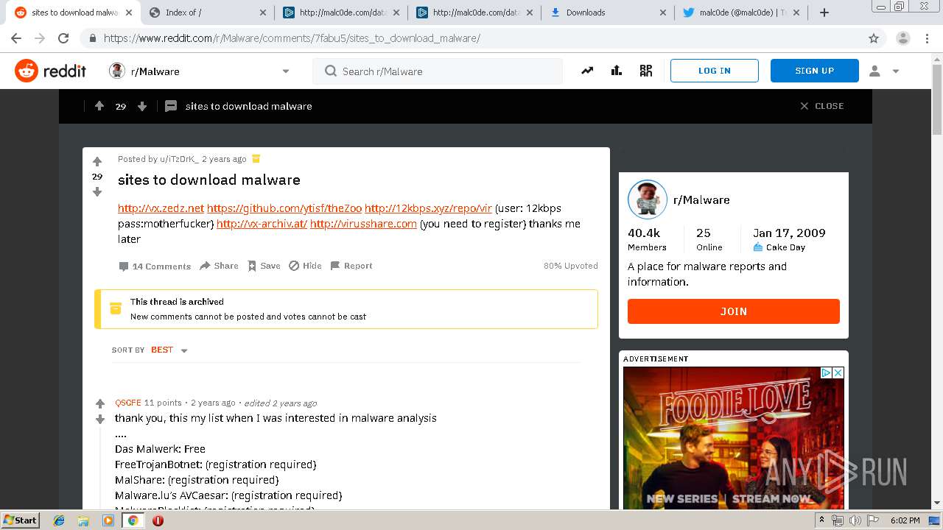Open the vx-archiv.at link

coord(262,224)
